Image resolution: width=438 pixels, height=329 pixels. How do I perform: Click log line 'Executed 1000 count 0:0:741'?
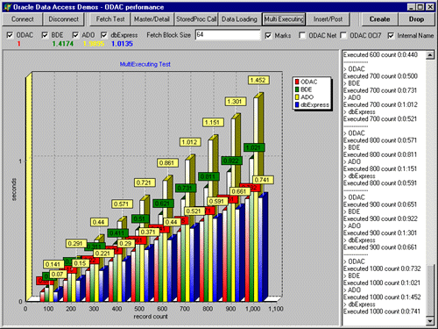click(382, 311)
